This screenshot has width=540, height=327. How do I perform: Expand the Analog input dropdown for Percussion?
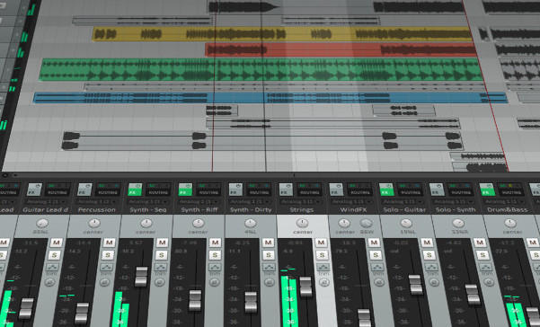coord(97,202)
